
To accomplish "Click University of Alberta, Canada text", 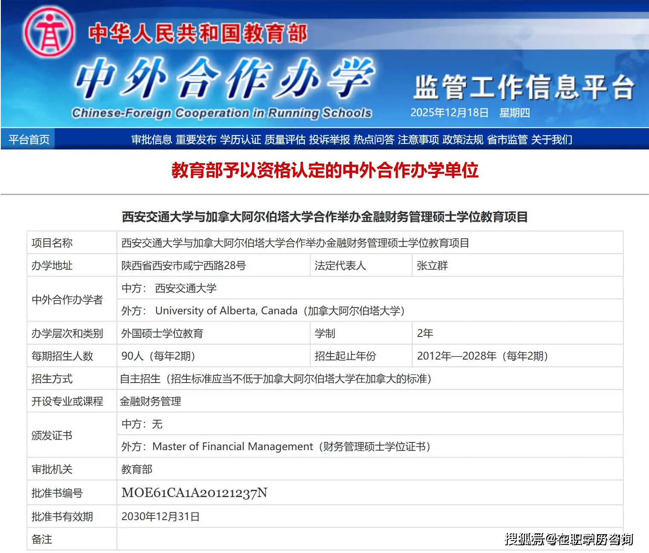I will (x=226, y=311).
